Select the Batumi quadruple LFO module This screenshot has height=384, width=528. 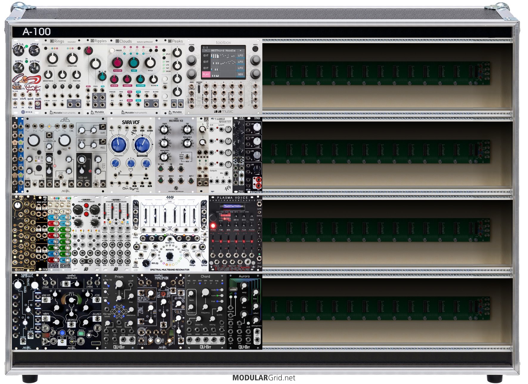pos(116,233)
